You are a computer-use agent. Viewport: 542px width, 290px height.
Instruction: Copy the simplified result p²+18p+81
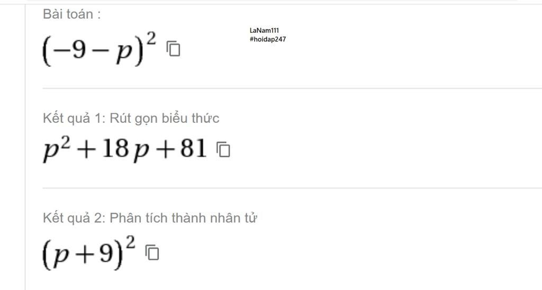[x=223, y=149]
